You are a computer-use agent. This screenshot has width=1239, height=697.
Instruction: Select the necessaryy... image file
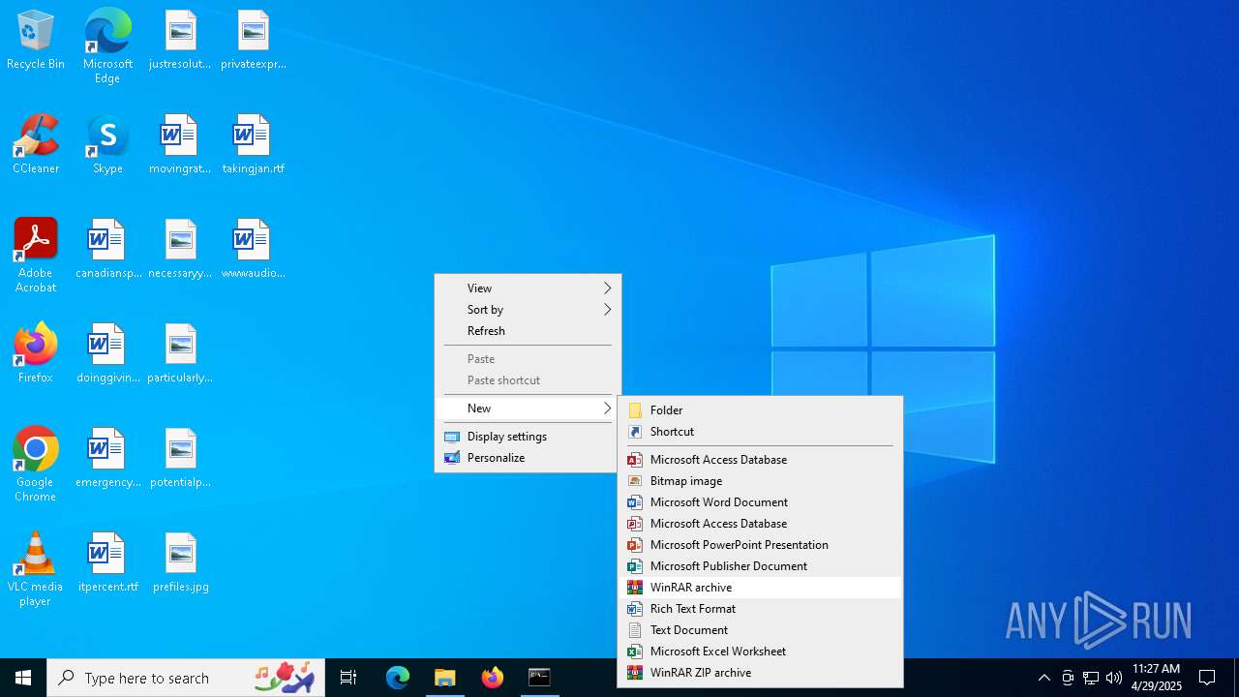pos(180,250)
